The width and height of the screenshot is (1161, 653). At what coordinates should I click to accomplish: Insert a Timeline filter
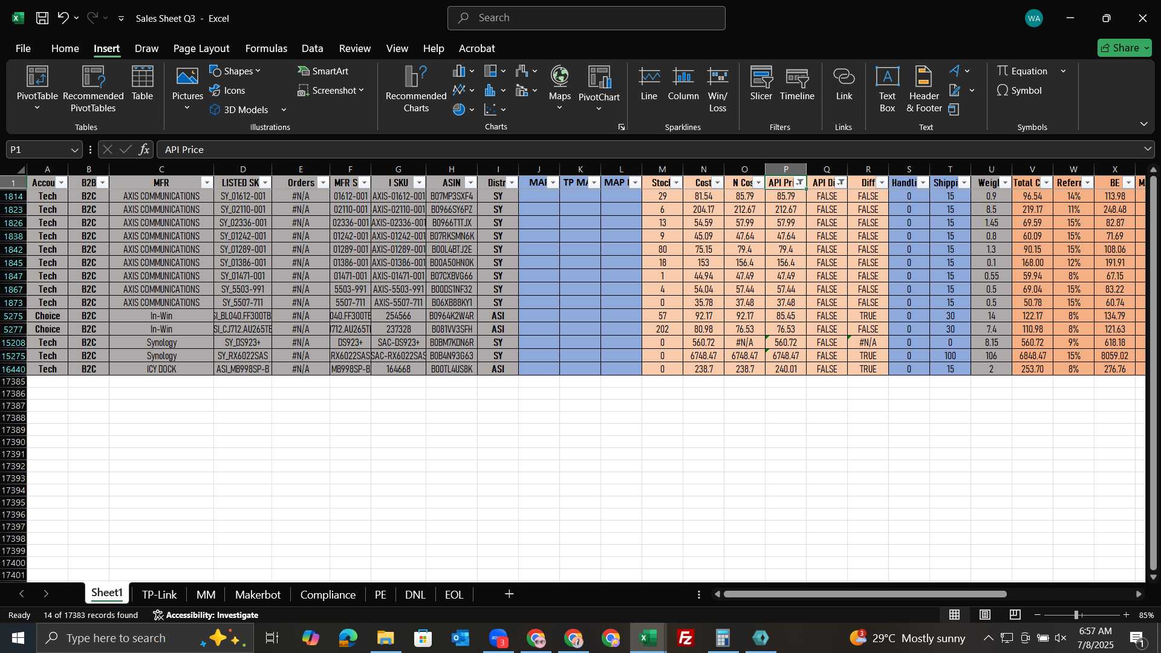tap(797, 83)
